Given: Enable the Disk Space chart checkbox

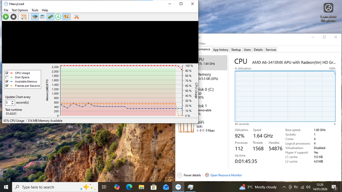Looking at the screenshot, I should (x=7, y=77).
